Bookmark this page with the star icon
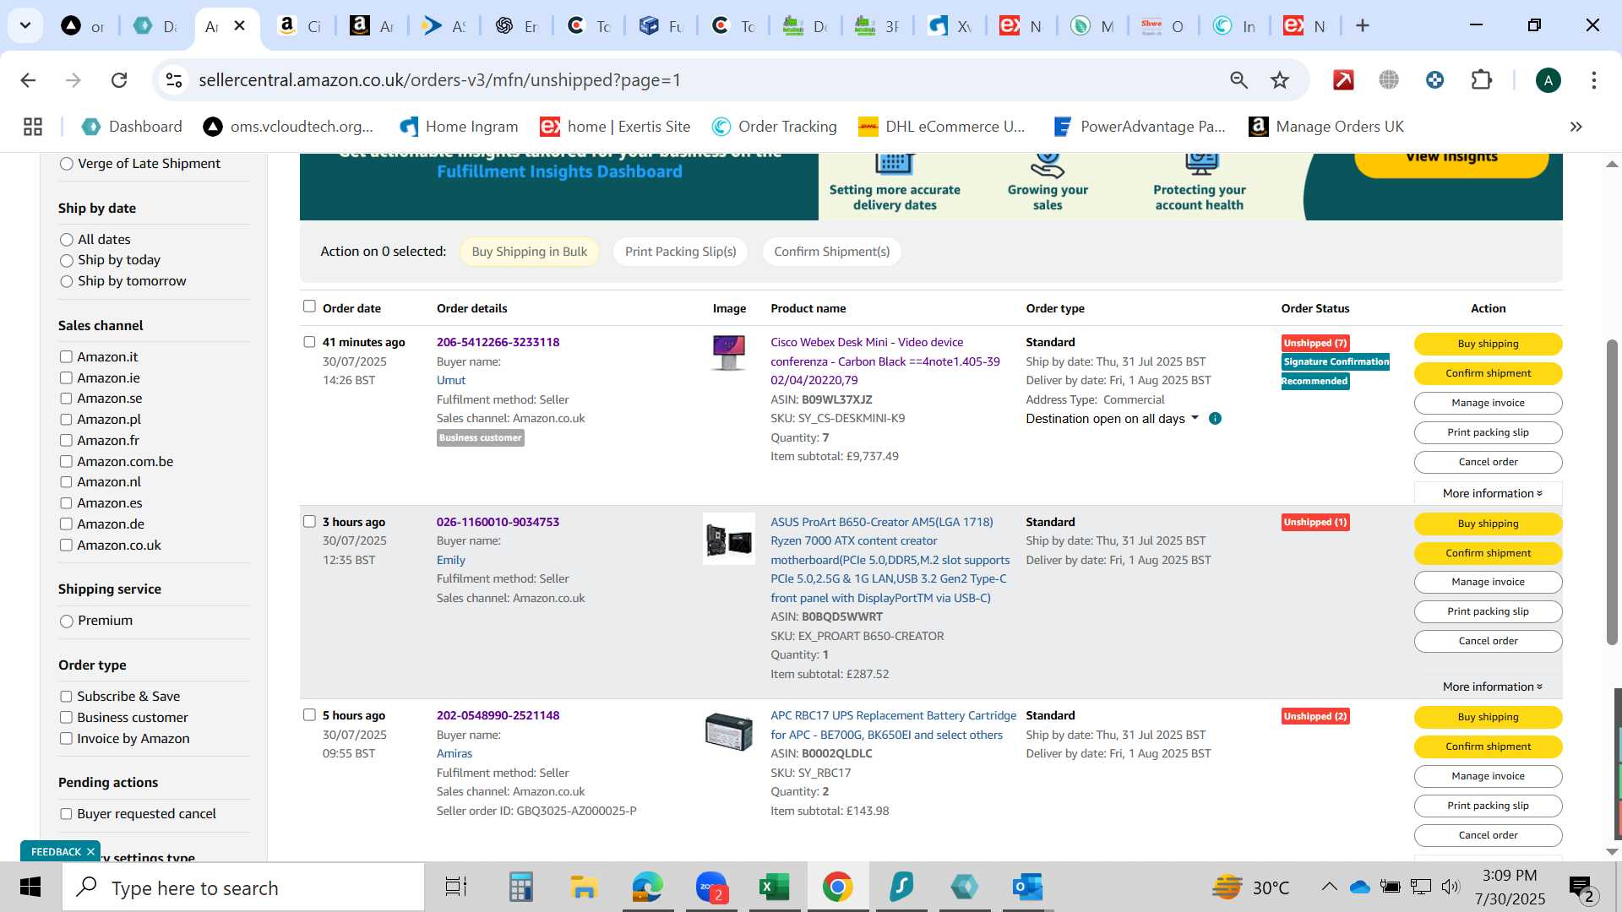This screenshot has width=1622, height=912. click(x=1280, y=80)
